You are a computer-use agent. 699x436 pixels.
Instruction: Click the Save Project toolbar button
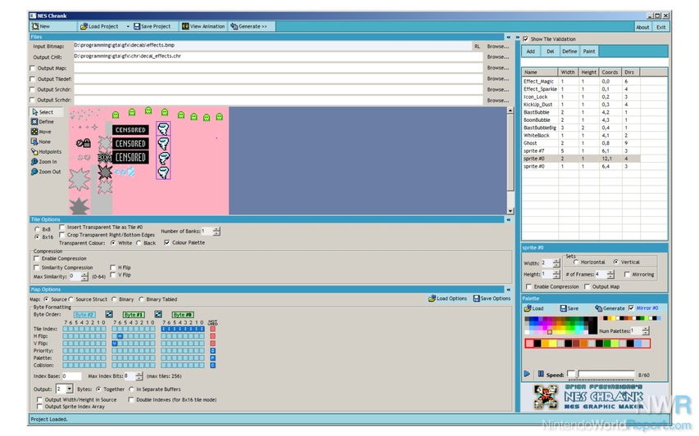point(152,26)
